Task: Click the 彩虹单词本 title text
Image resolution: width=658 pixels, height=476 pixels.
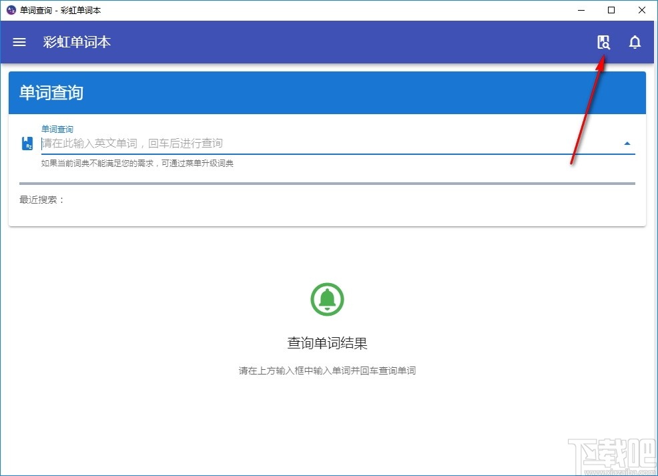Action: [76, 42]
